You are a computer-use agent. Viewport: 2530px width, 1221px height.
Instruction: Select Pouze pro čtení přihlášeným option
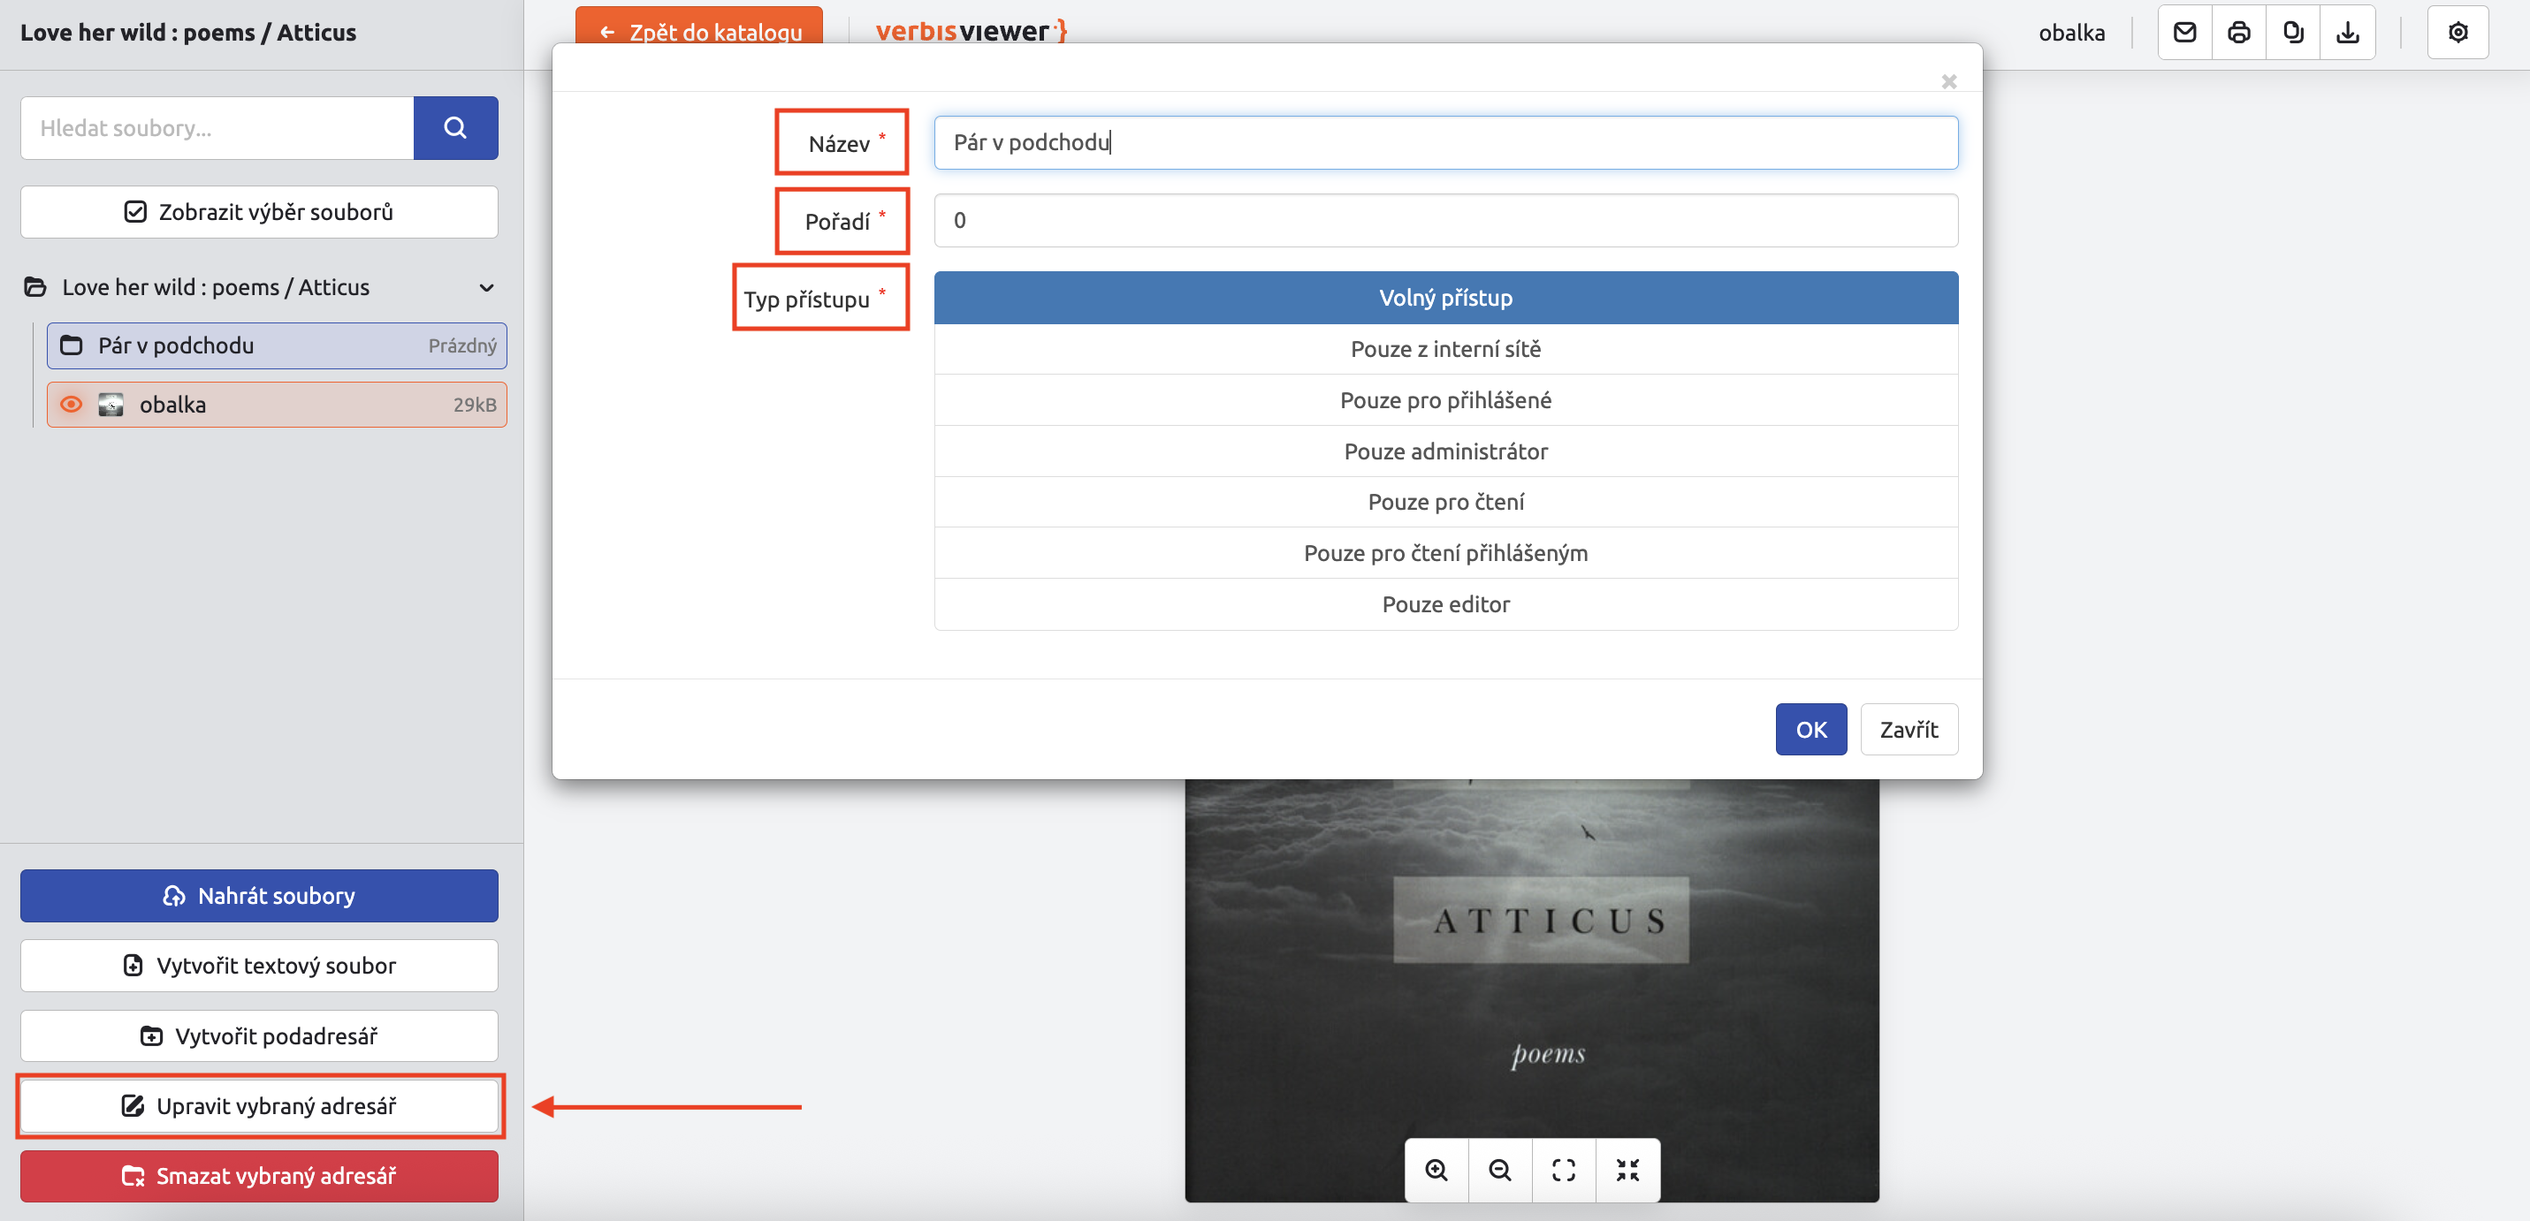[x=1445, y=552]
